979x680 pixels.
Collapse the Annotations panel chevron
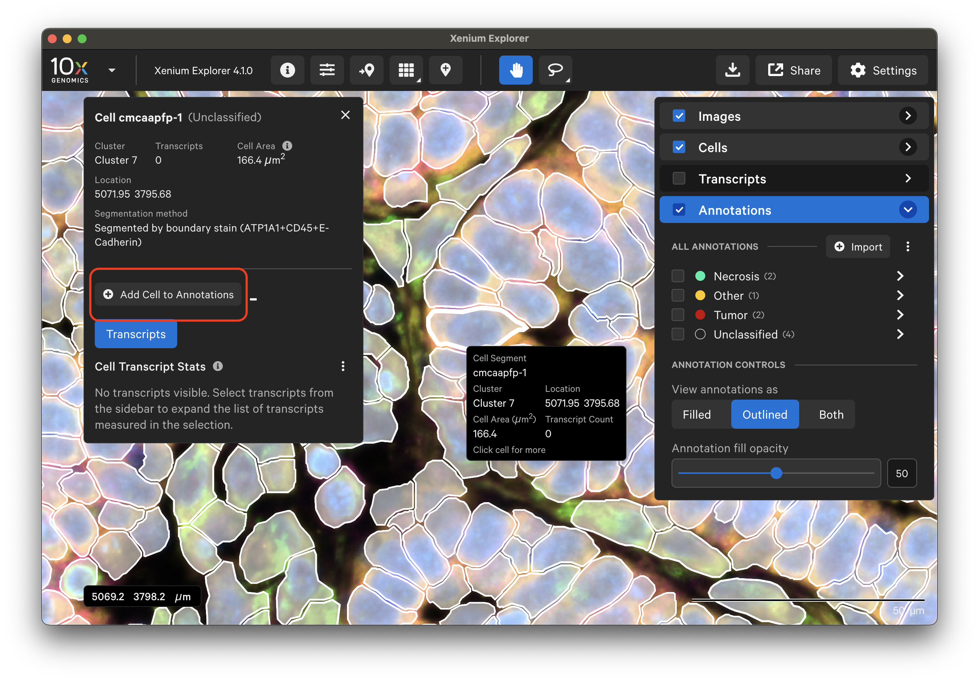pyautogui.click(x=907, y=210)
